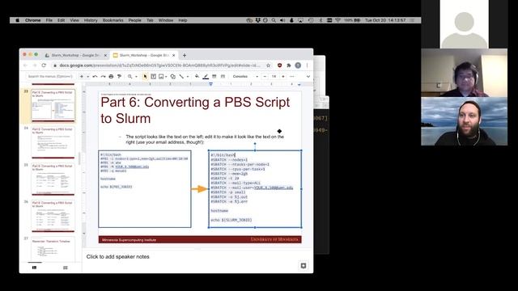Switch to filmstrip view button
This screenshot has width=518, height=291.
click(x=34, y=268)
